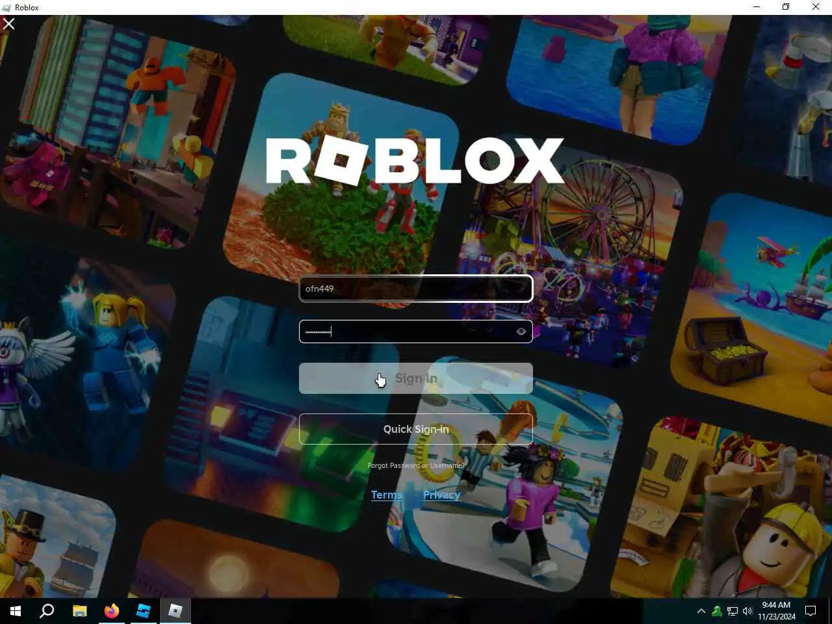Open Windows search from the taskbar
This screenshot has width=832, height=624.
47,611
